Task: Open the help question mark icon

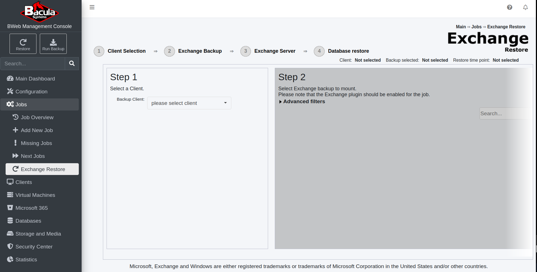Action: [510, 7]
